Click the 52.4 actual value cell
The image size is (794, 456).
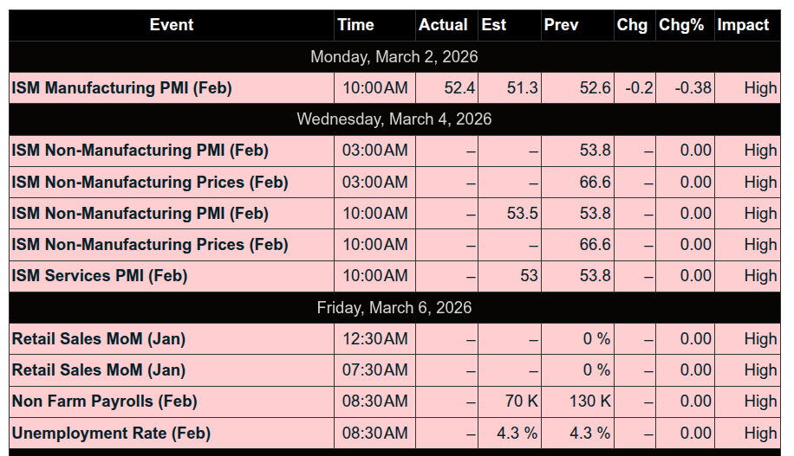tap(459, 88)
